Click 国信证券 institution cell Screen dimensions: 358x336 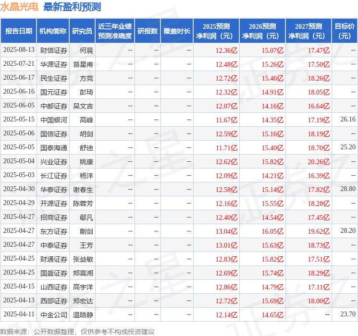click(x=54, y=133)
